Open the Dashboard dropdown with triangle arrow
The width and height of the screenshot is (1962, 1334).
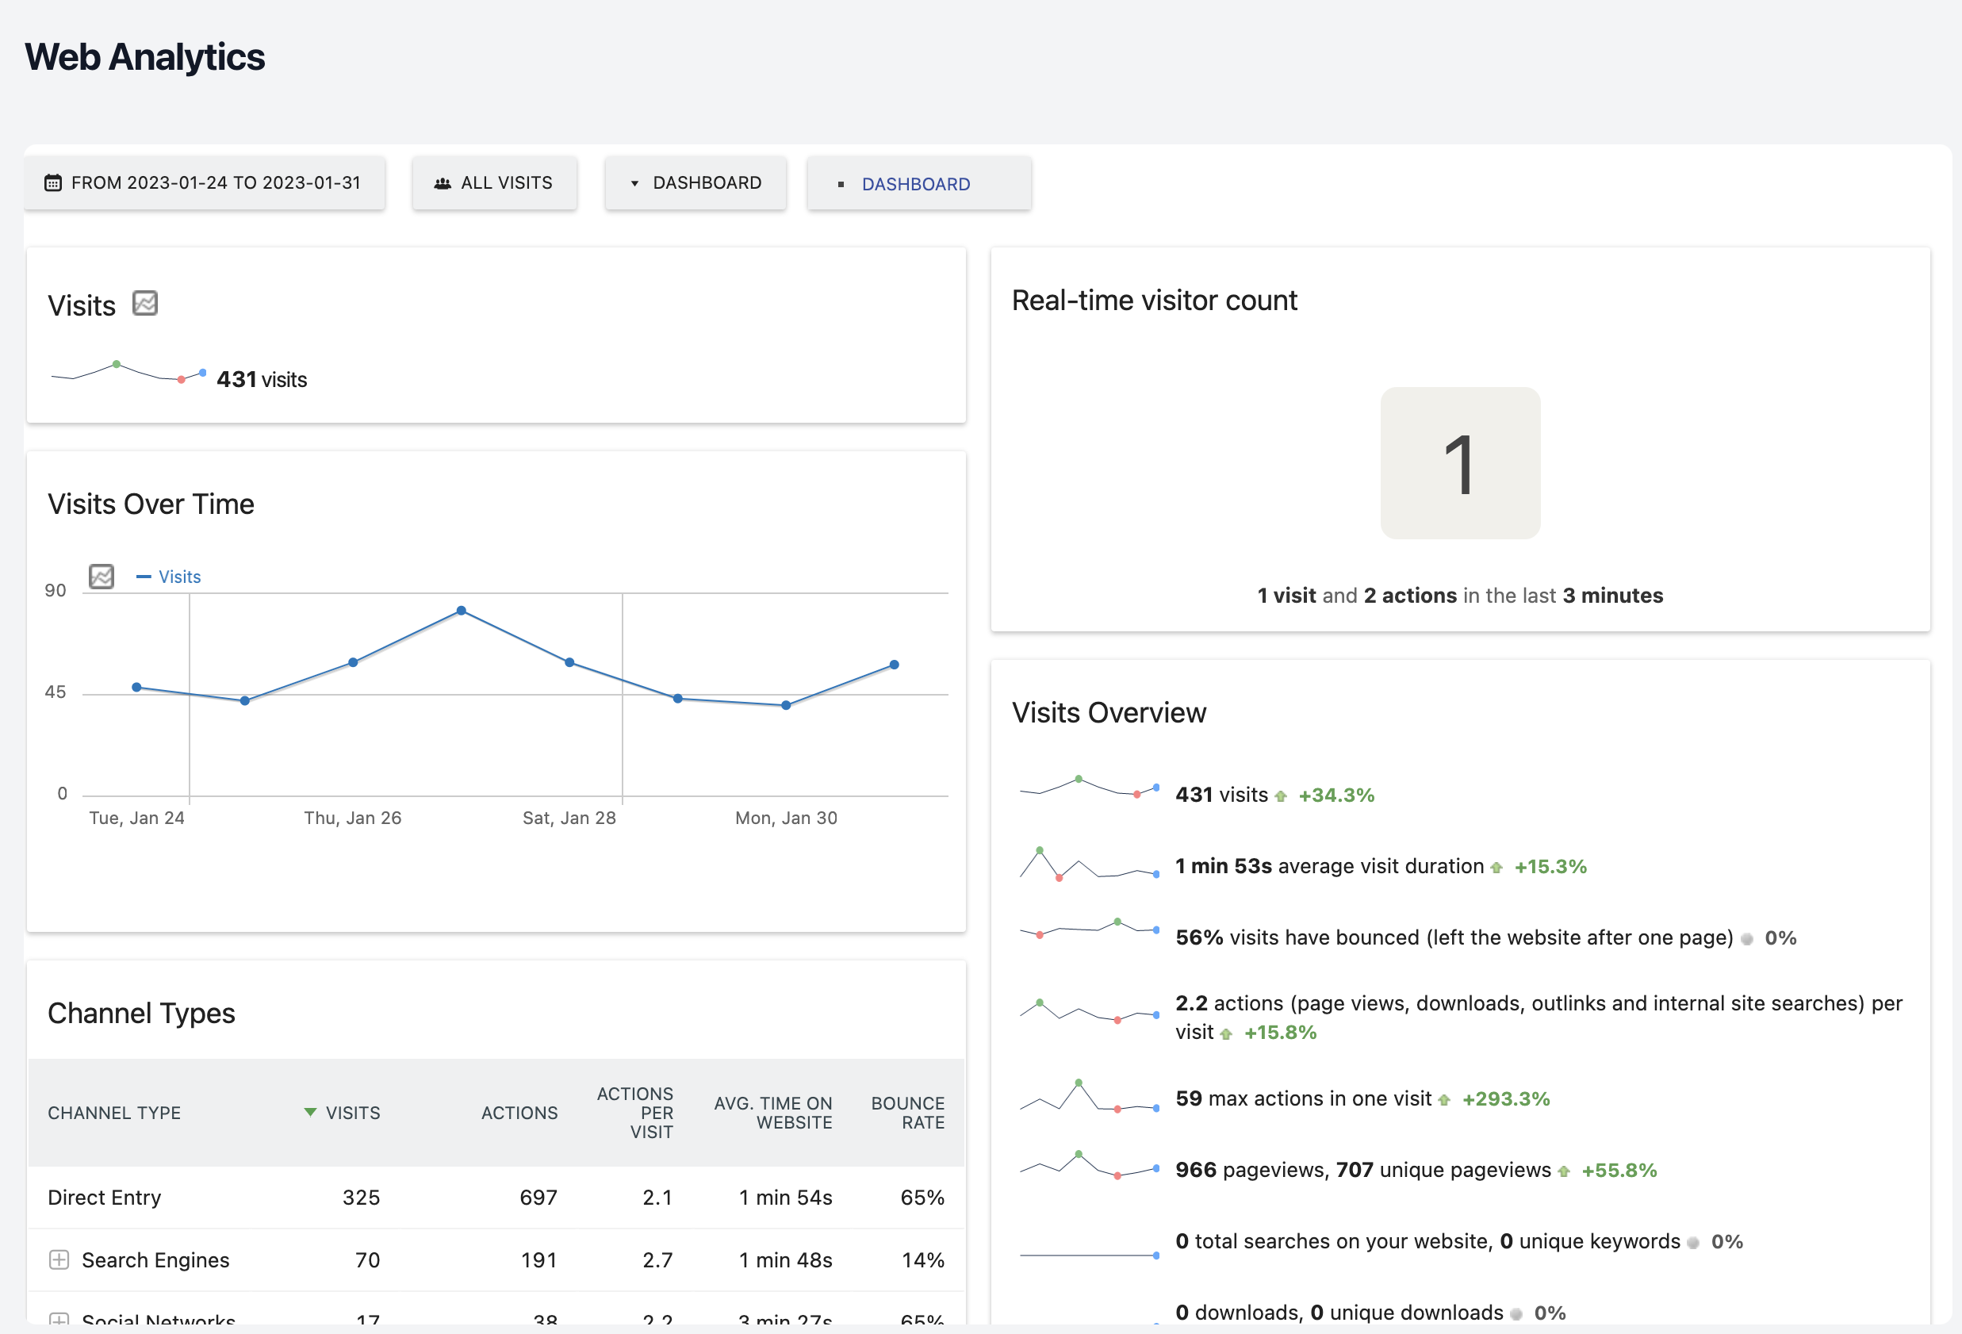tap(696, 183)
